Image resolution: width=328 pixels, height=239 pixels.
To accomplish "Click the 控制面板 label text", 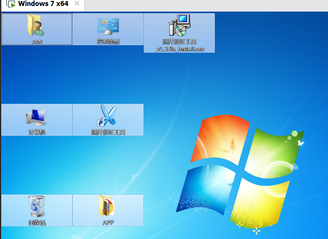I will tap(108, 41).
